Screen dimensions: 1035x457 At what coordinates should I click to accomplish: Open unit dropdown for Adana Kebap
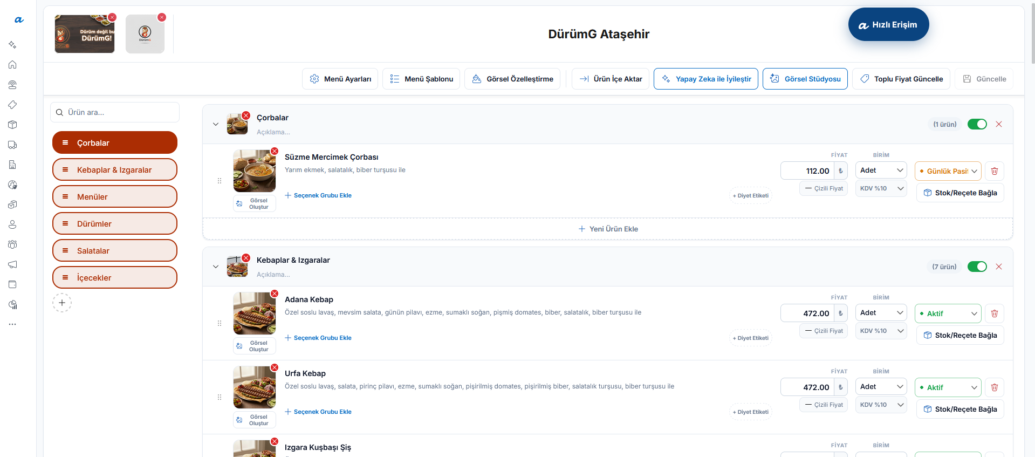tap(881, 313)
